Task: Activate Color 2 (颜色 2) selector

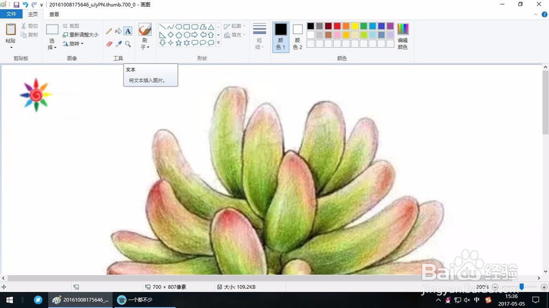Action: (x=298, y=37)
